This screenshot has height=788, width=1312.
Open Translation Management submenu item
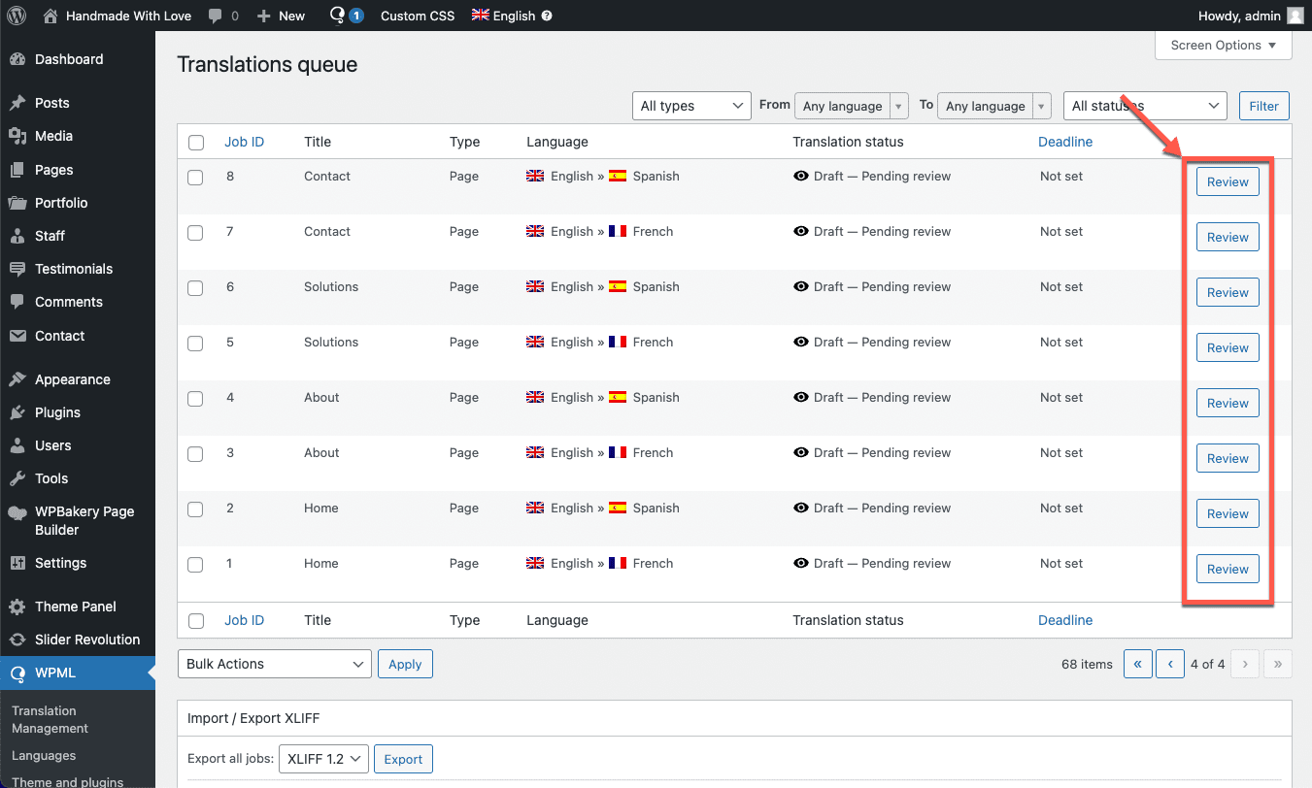coord(50,719)
